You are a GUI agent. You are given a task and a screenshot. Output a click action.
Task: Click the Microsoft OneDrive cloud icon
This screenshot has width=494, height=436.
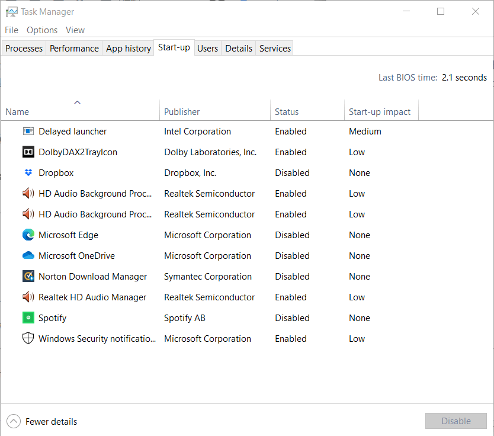pos(28,255)
